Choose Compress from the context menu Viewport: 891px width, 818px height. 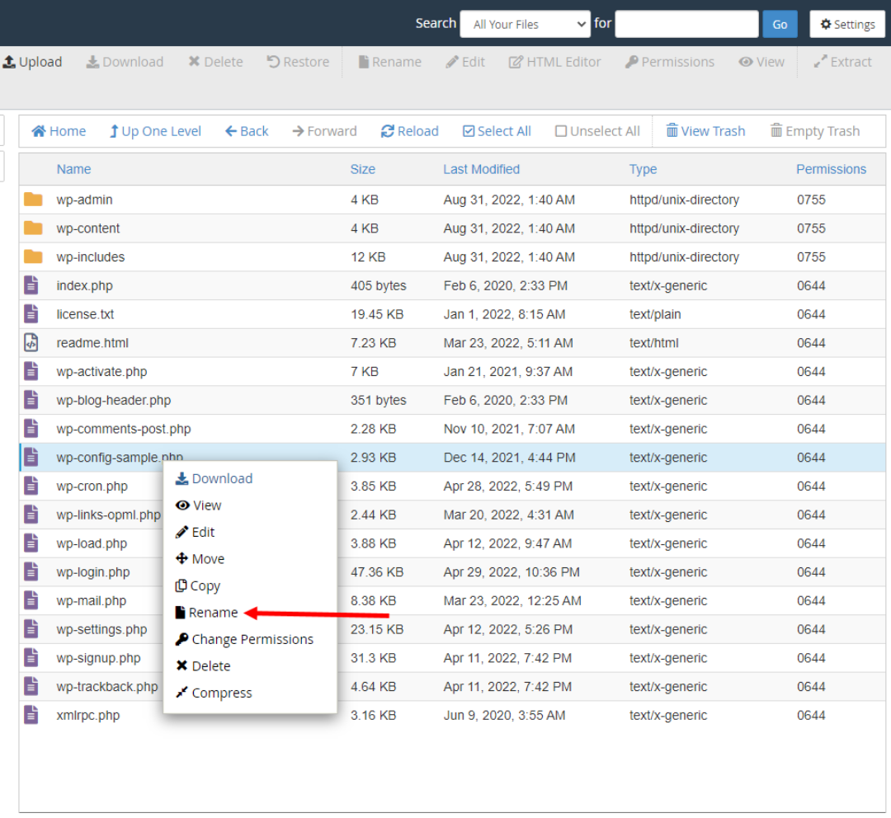213,693
